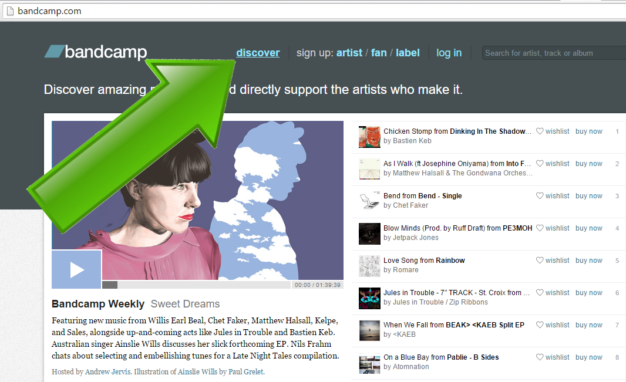
Task: Open the discover link
Action: pos(258,53)
